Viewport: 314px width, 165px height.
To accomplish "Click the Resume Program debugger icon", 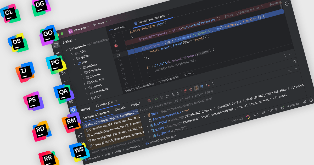I will [156, 99].
